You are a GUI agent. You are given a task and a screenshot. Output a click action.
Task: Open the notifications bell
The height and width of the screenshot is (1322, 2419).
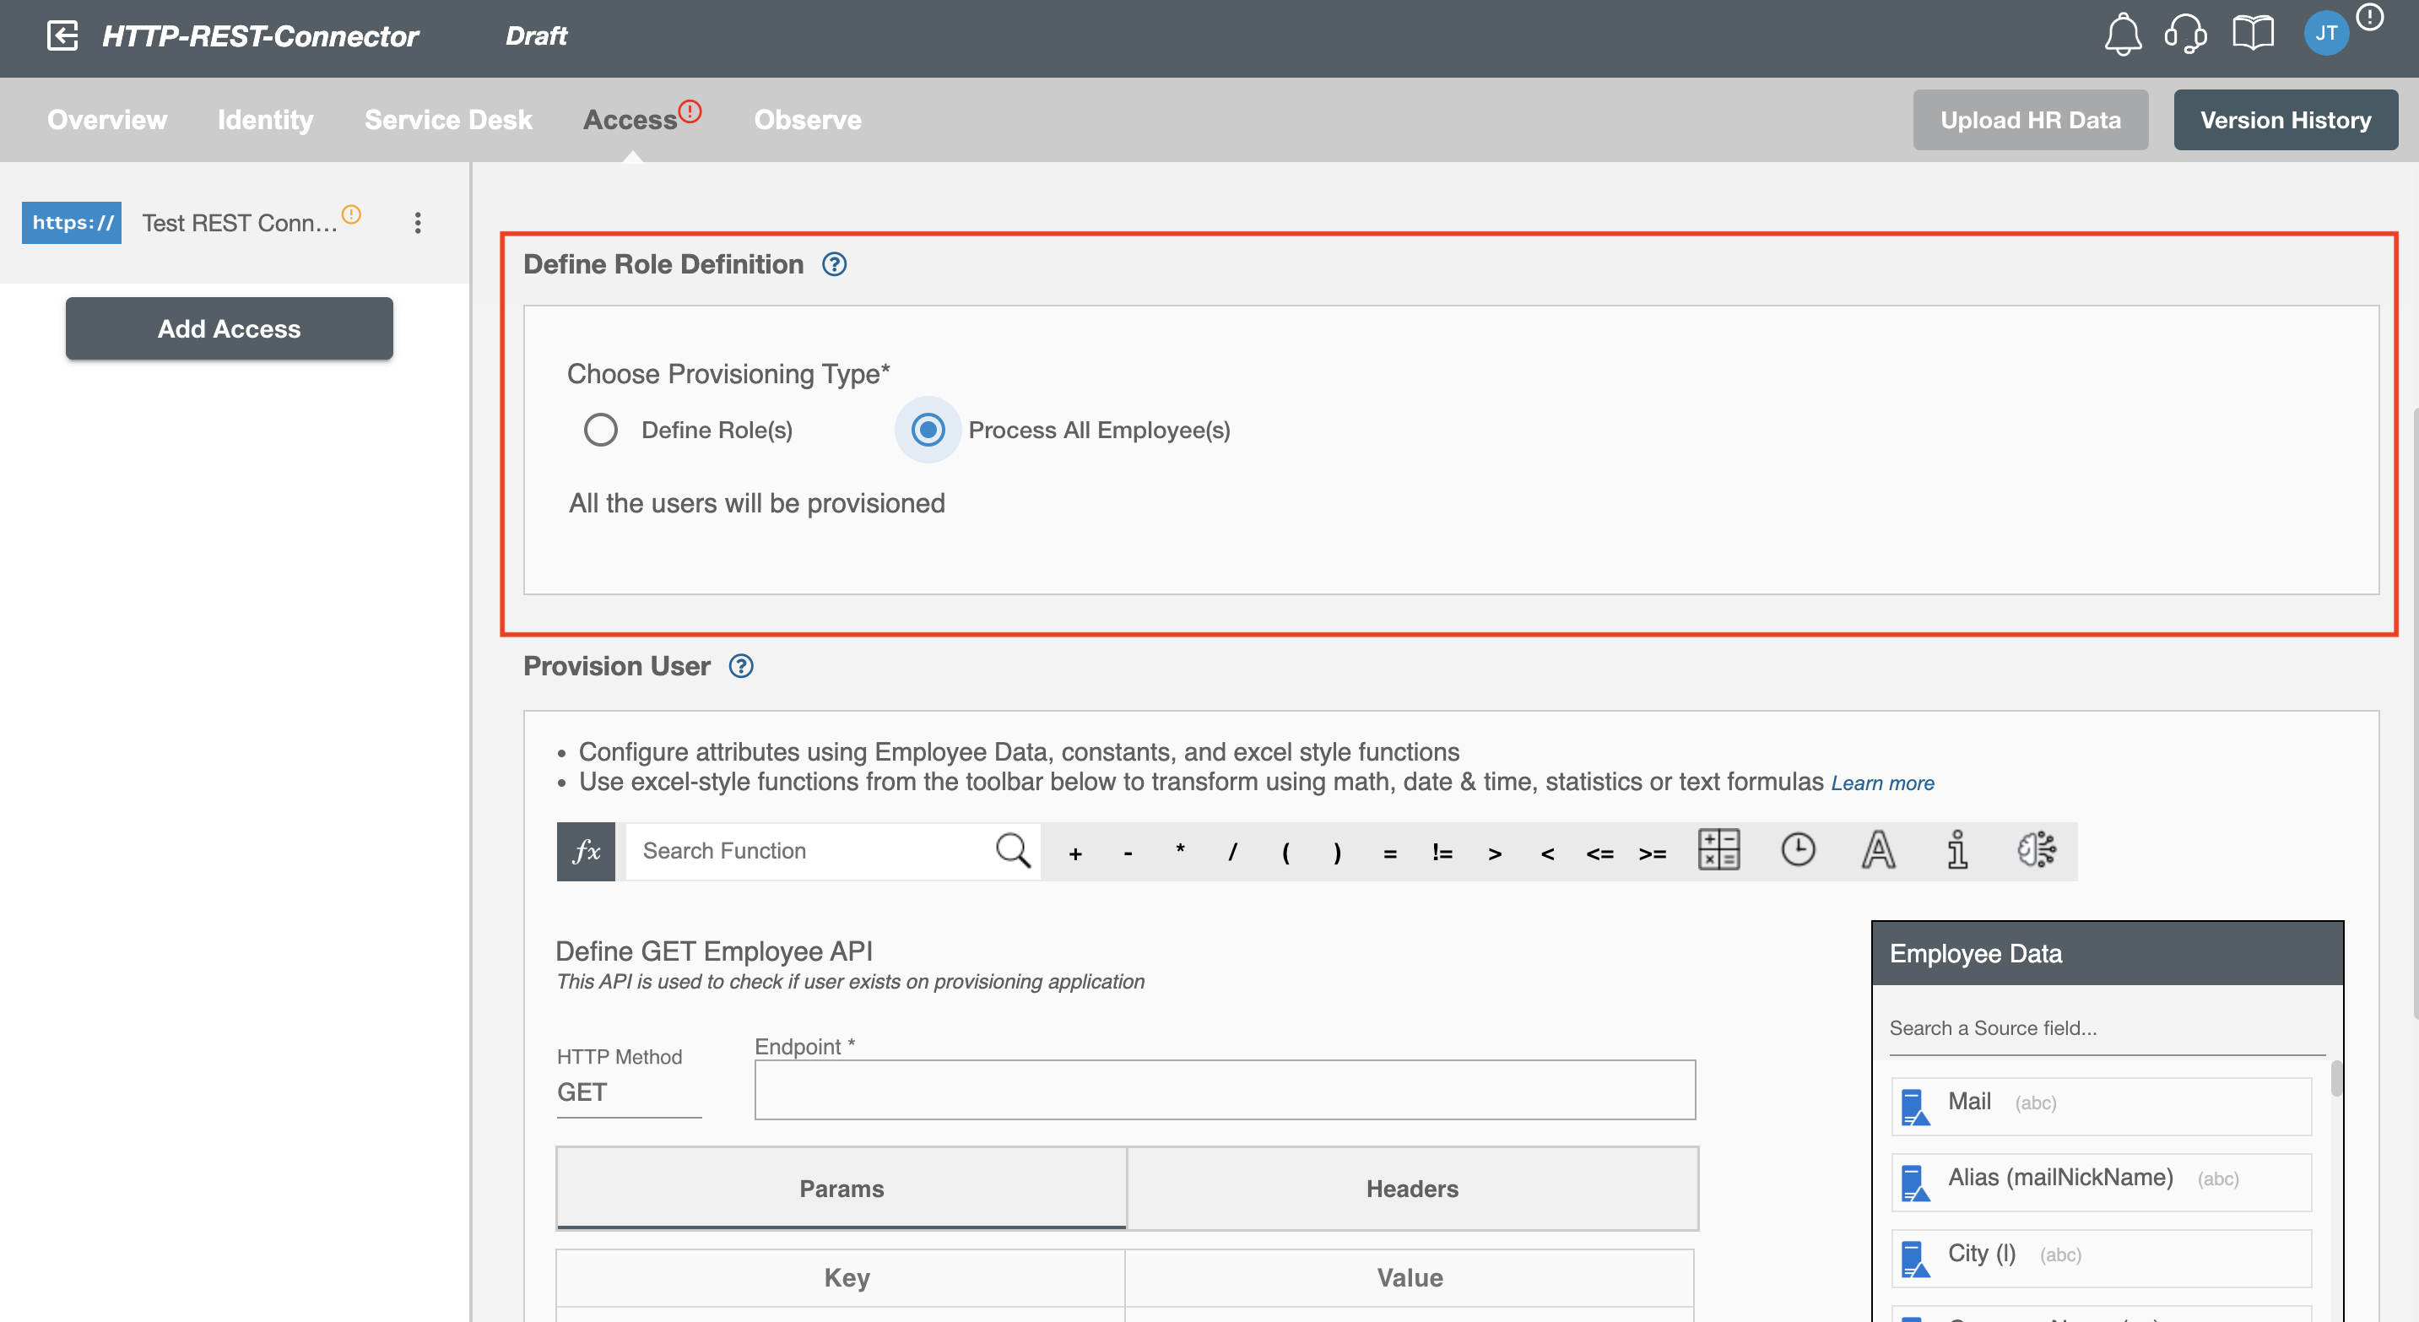coord(2122,35)
